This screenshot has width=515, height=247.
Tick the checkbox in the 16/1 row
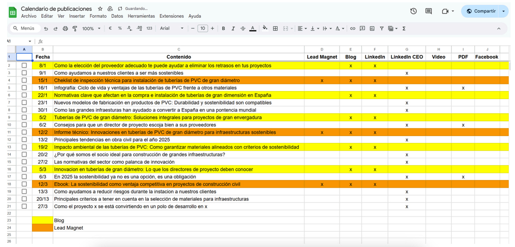24,88
